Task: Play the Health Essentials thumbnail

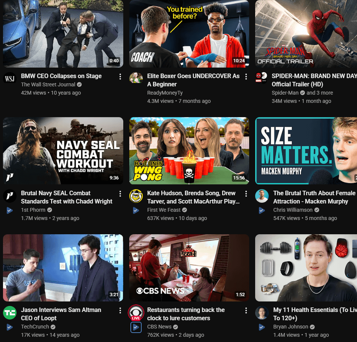Action: click(306, 268)
